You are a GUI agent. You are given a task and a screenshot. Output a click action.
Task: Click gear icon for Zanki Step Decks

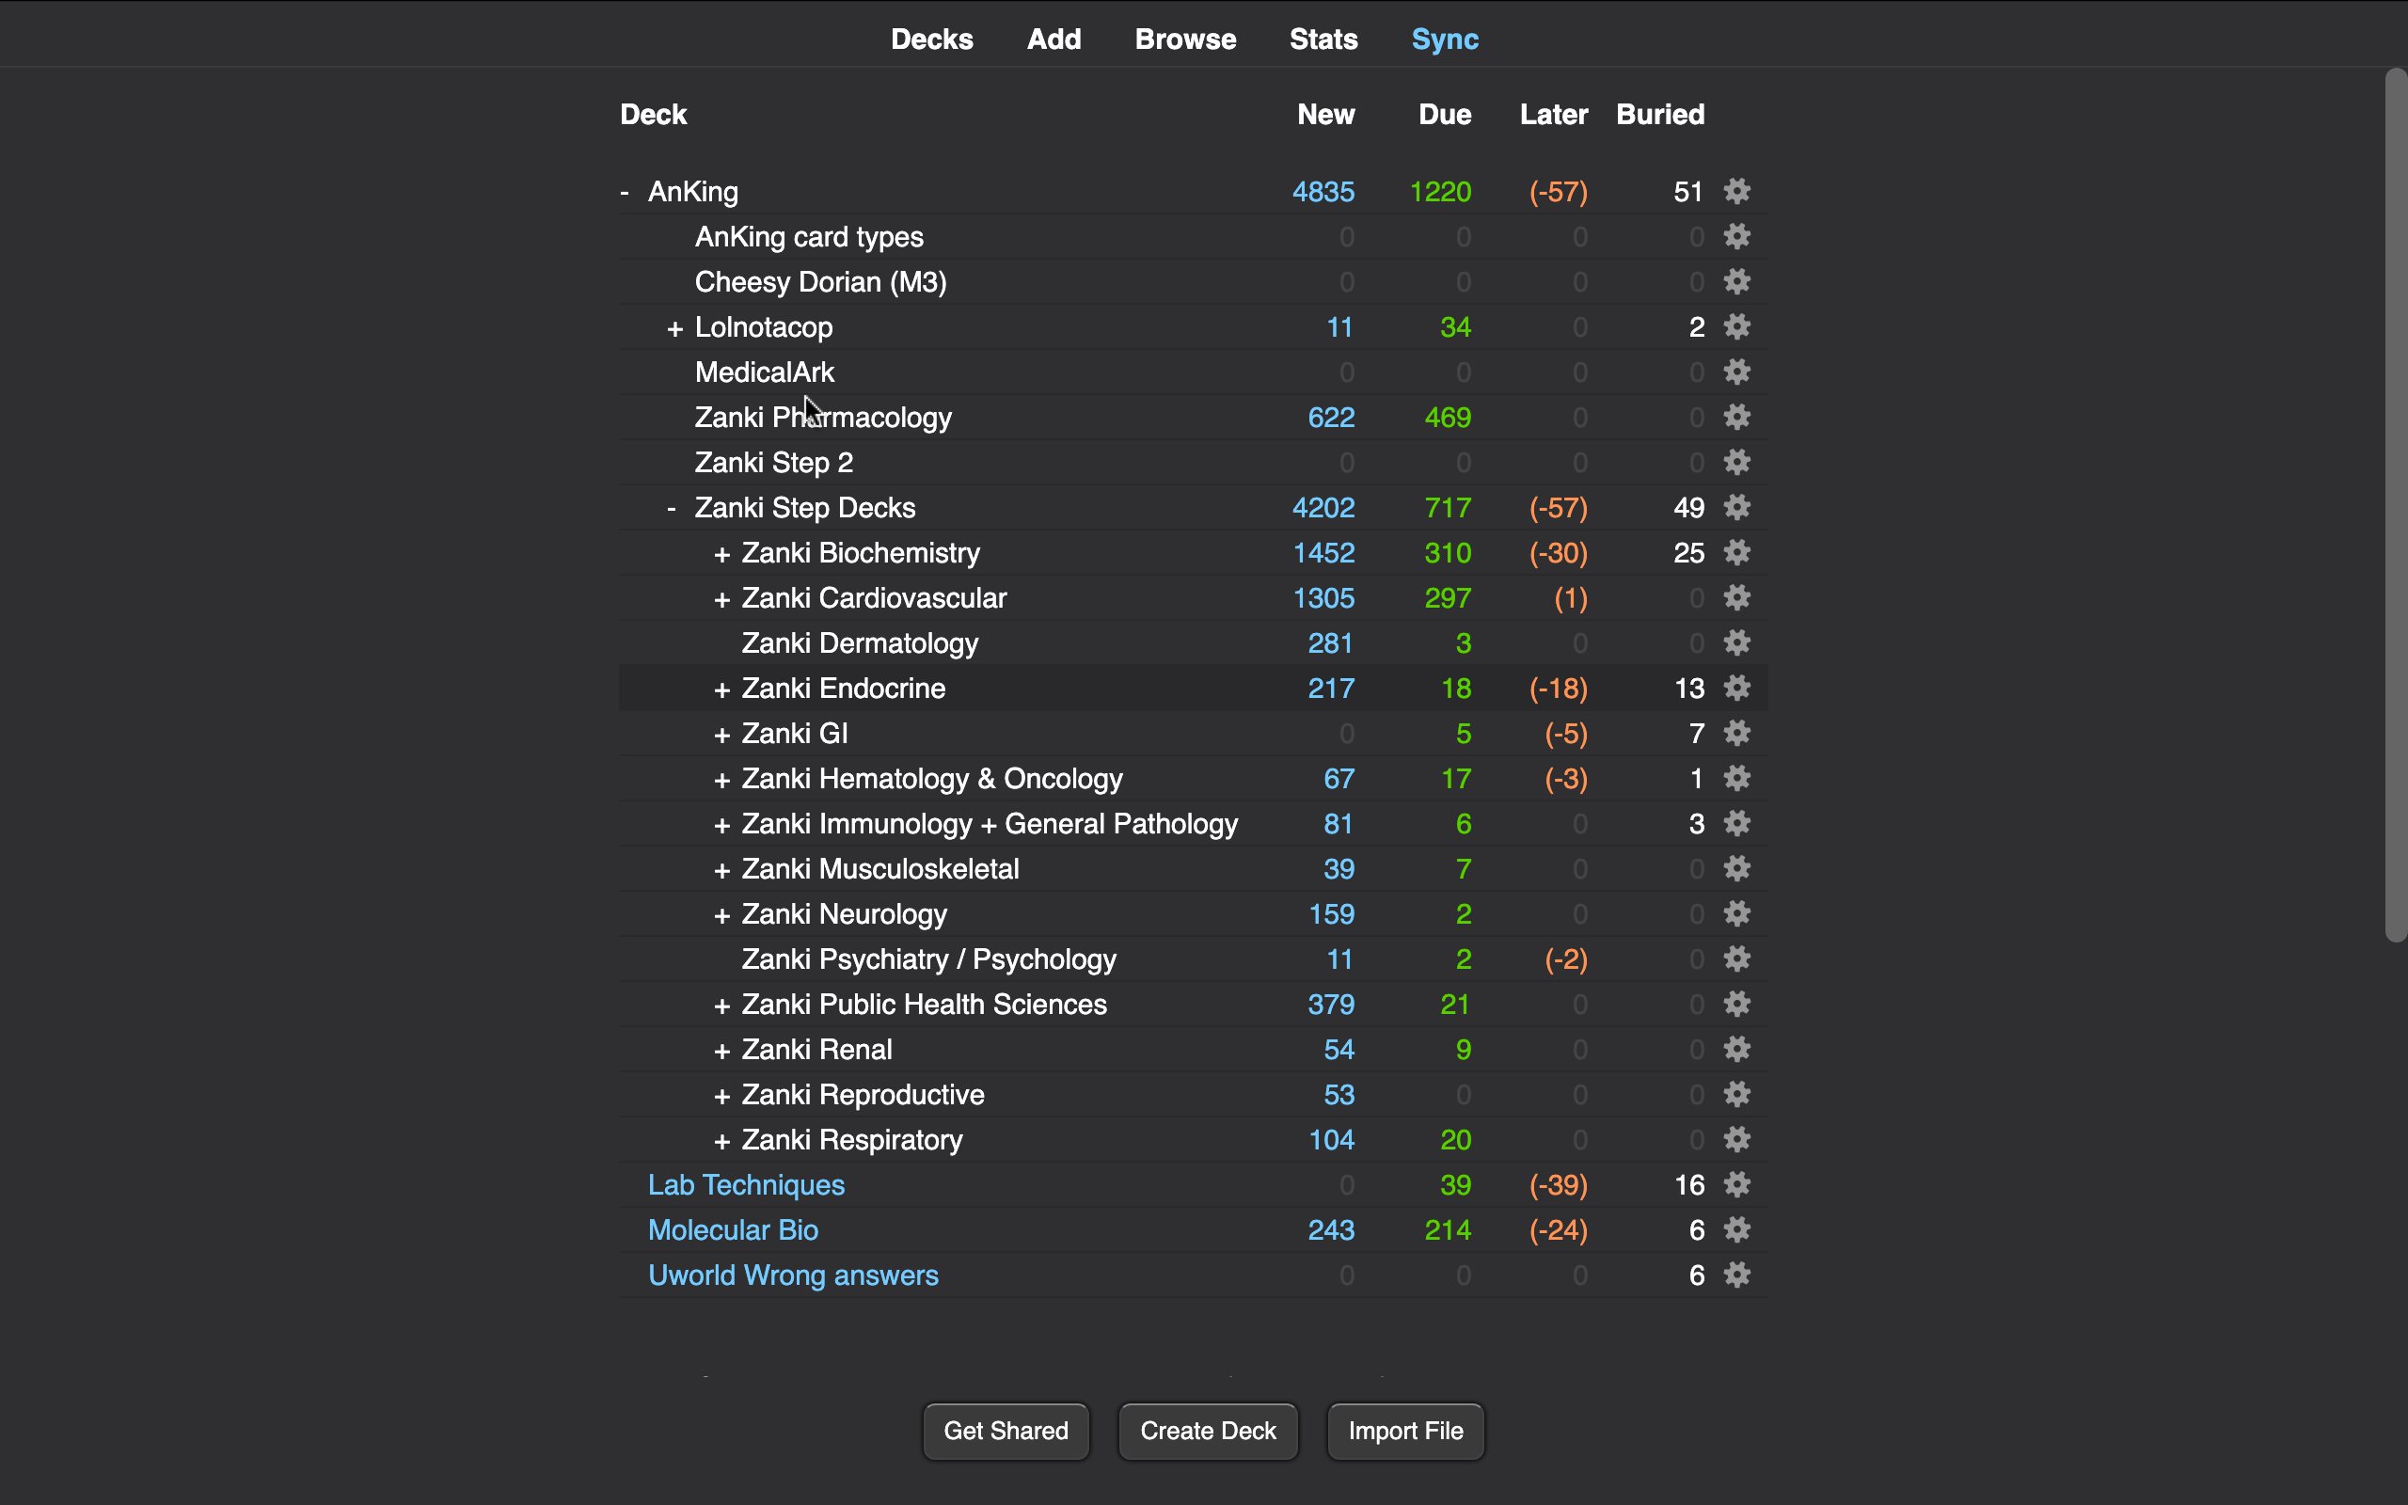pos(1736,508)
